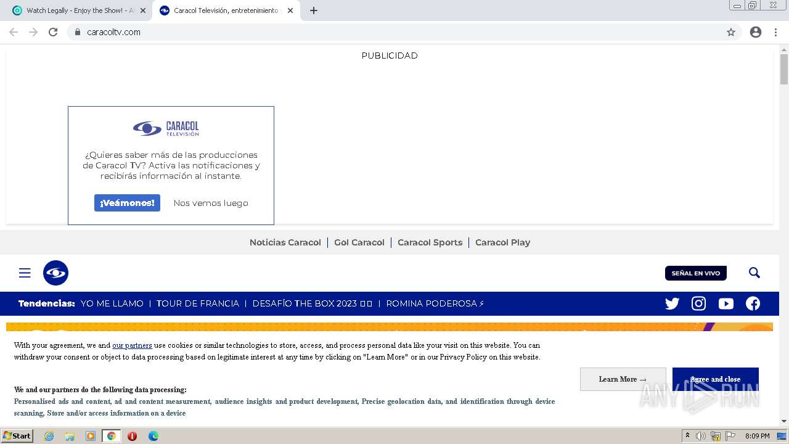The image size is (789, 444).
Task: Open the Windows Start menu
Action: click(x=17, y=436)
